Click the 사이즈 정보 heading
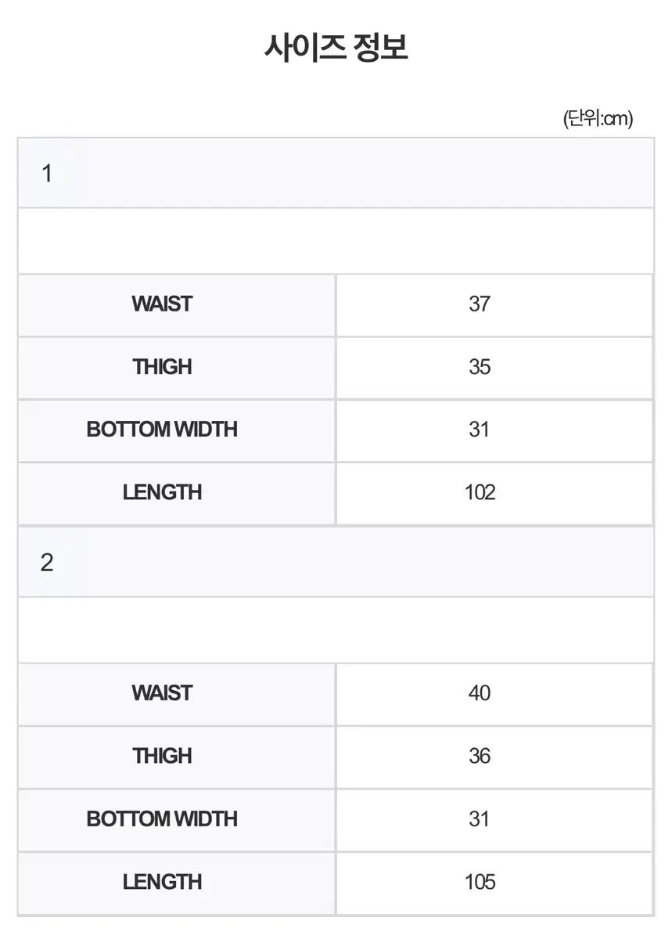The image size is (672, 939). 336,49
